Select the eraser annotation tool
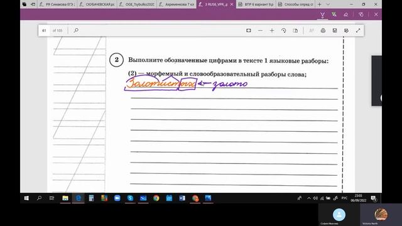 click(346, 14)
